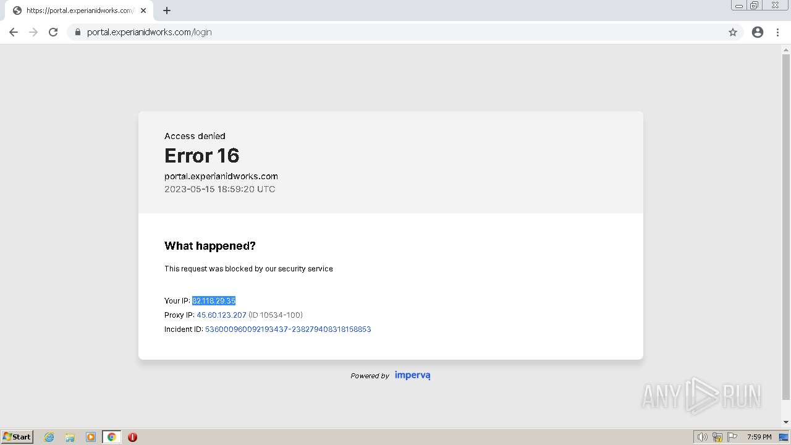The image size is (791, 445).
Task: Bookmark this page with the star icon
Action: [x=733, y=32]
